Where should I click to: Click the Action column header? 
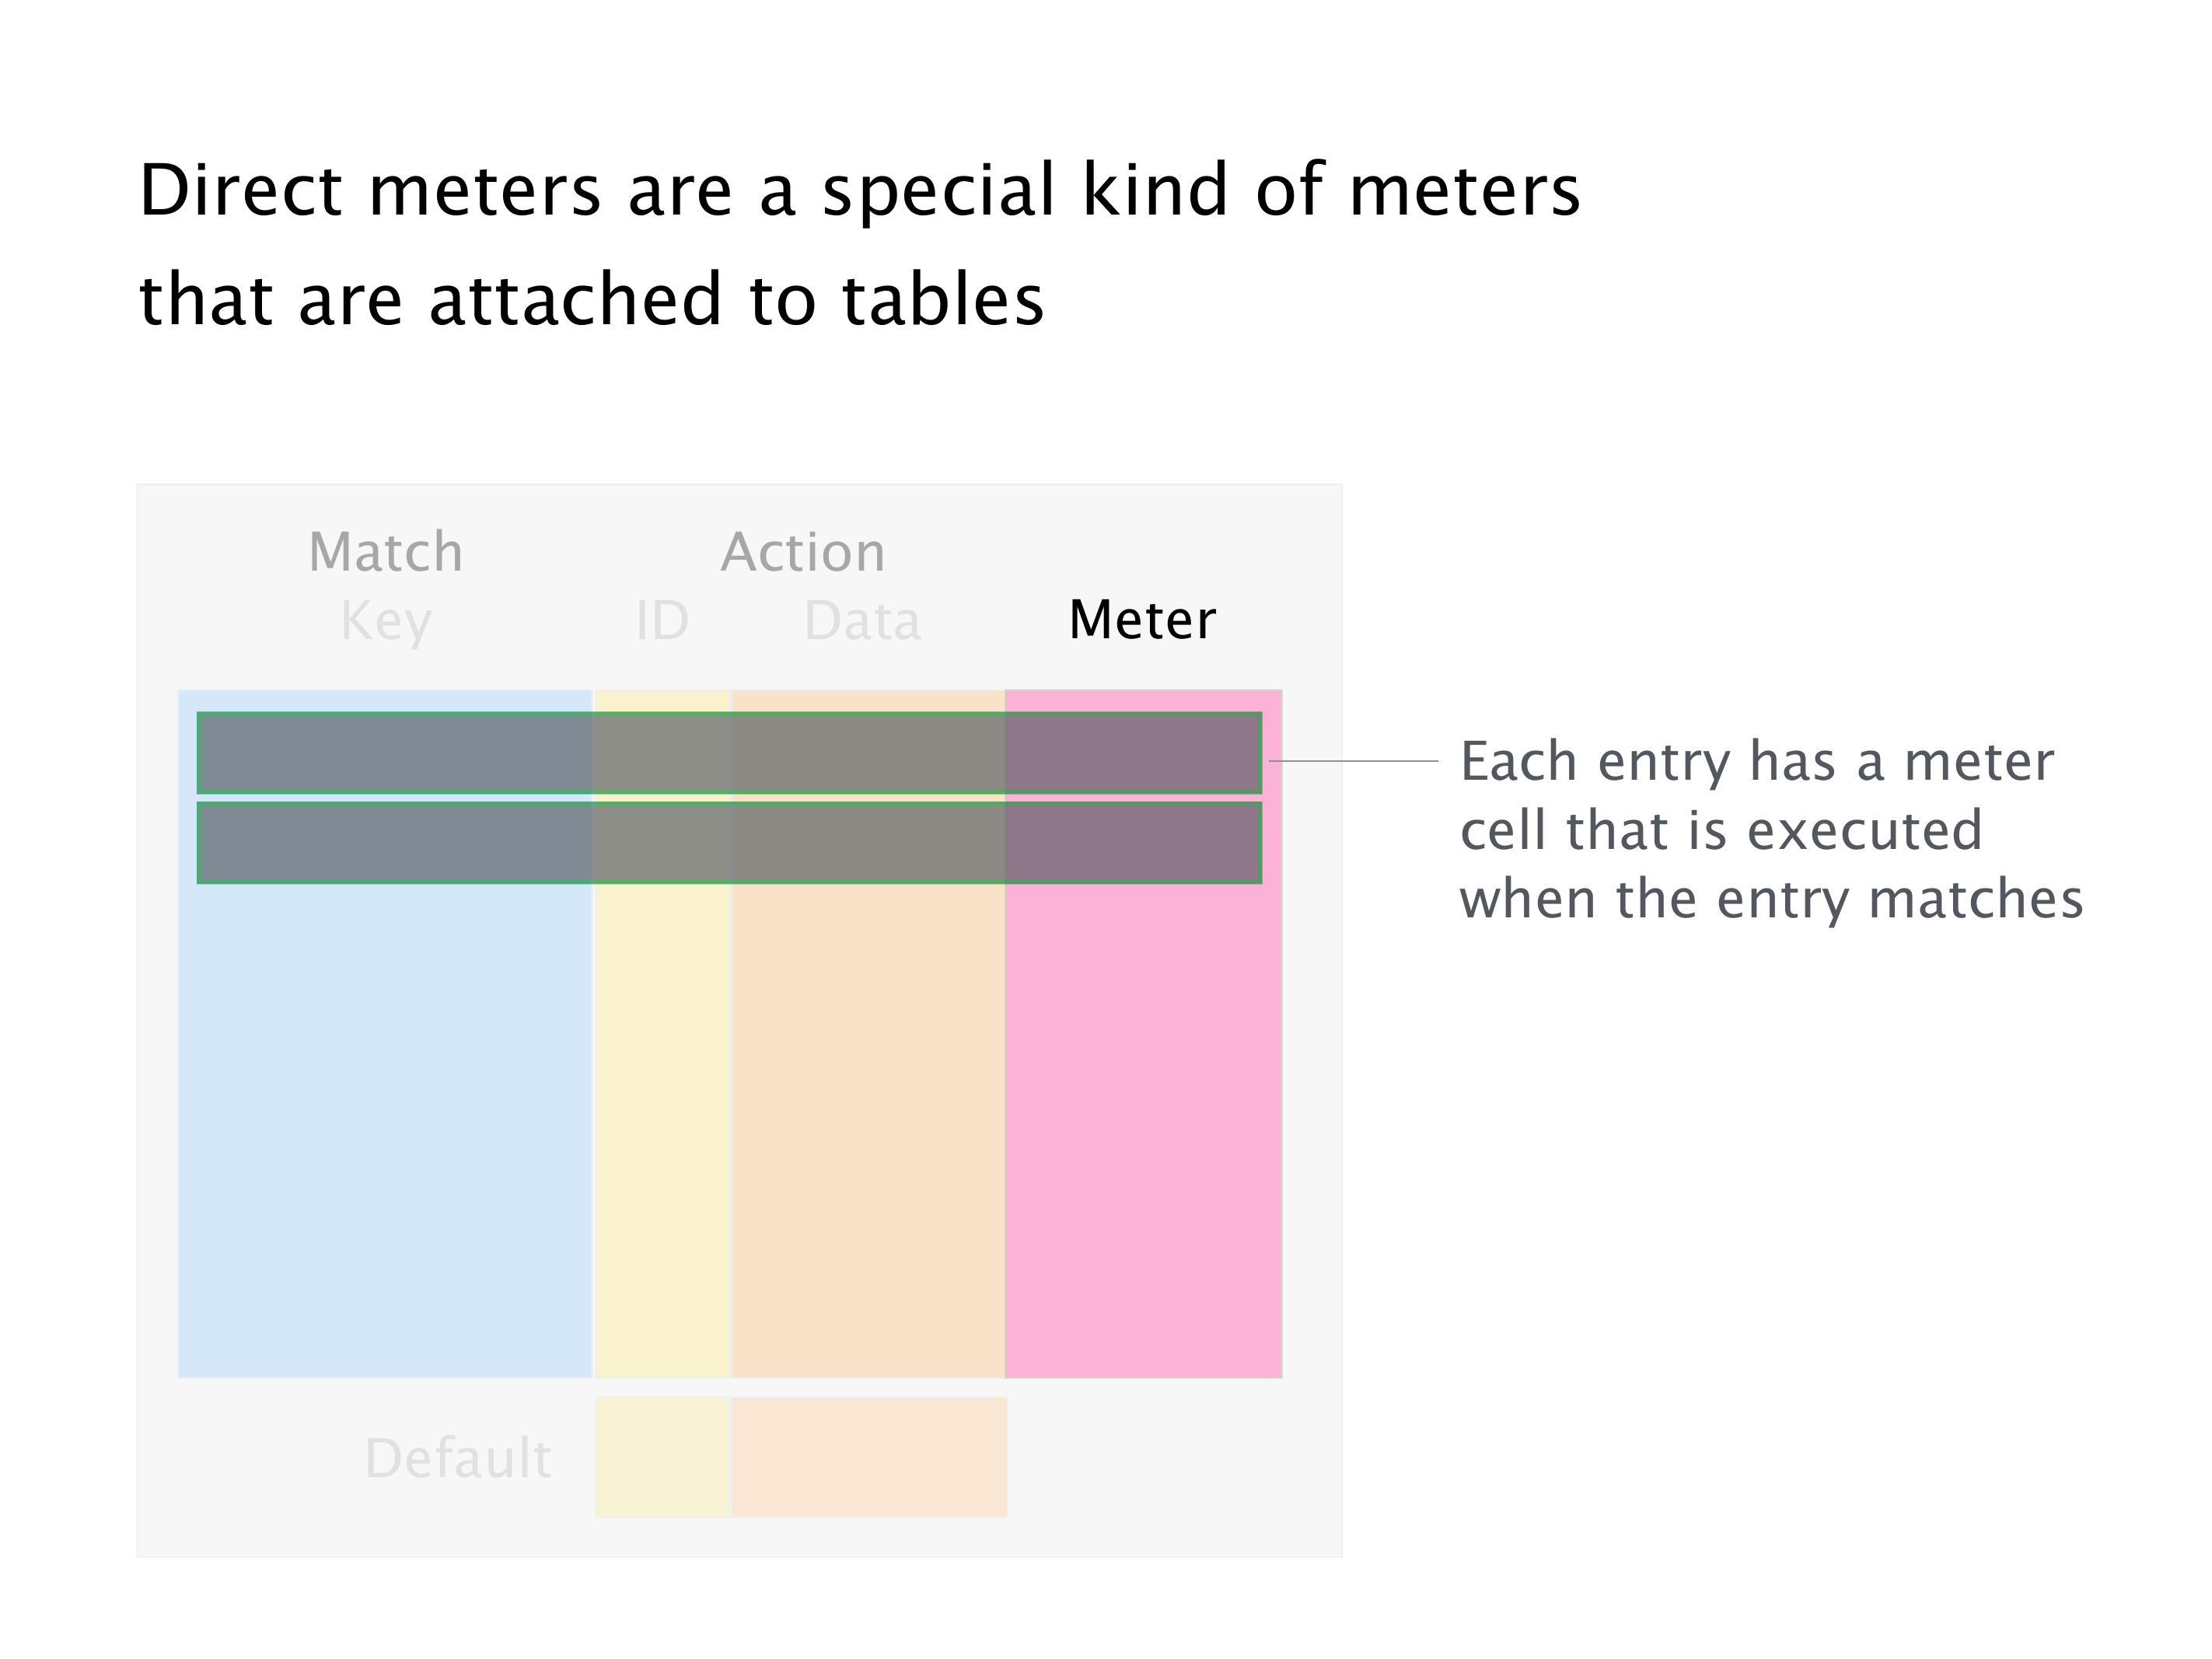(x=803, y=552)
